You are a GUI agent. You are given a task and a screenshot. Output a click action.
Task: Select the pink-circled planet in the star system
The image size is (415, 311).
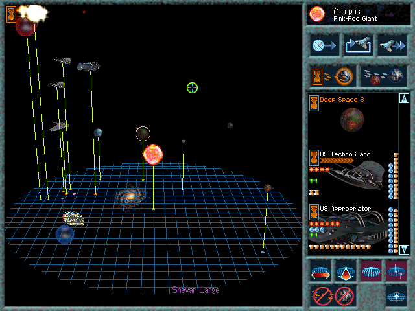click(143, 134)
